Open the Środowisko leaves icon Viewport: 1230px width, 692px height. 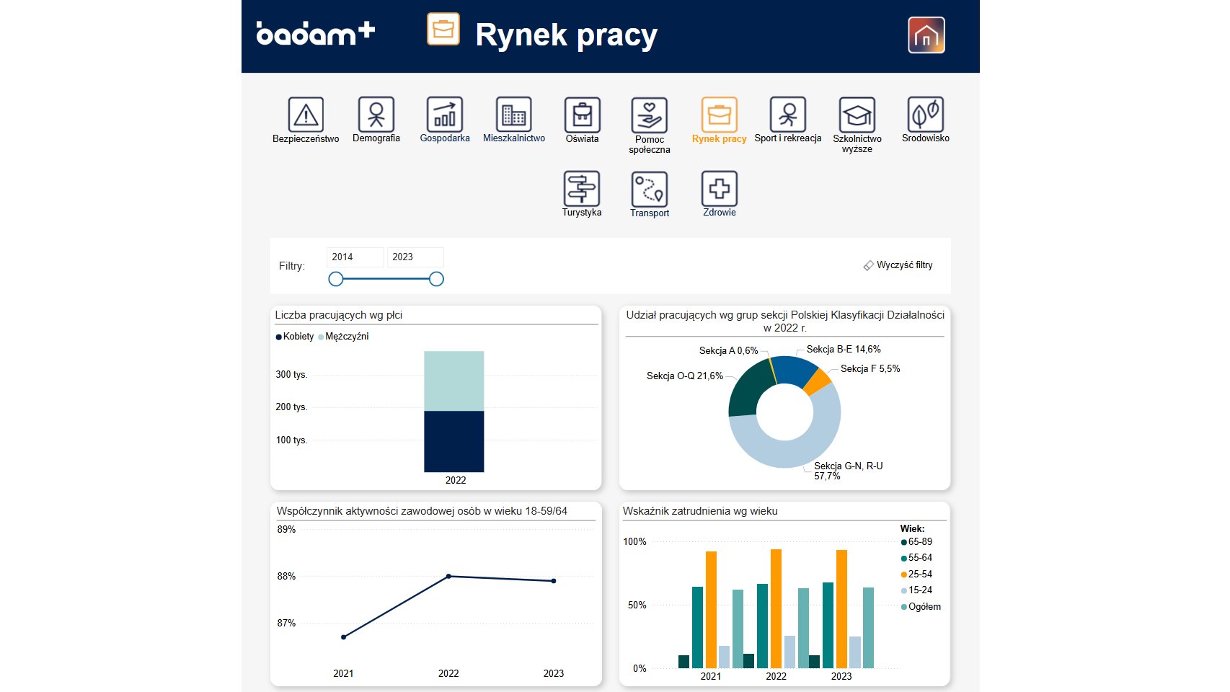pyautogui.click(x=925, y=115)
